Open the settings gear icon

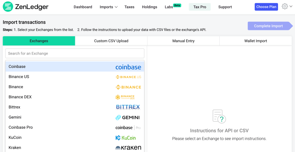click(x=285, y=6)
